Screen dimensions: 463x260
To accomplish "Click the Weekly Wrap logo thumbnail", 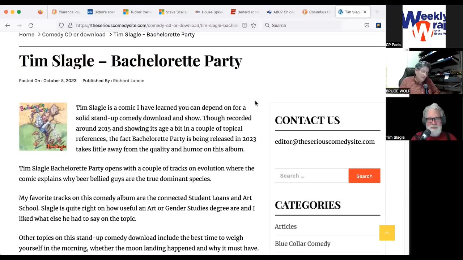I will (x=424, y=26).
